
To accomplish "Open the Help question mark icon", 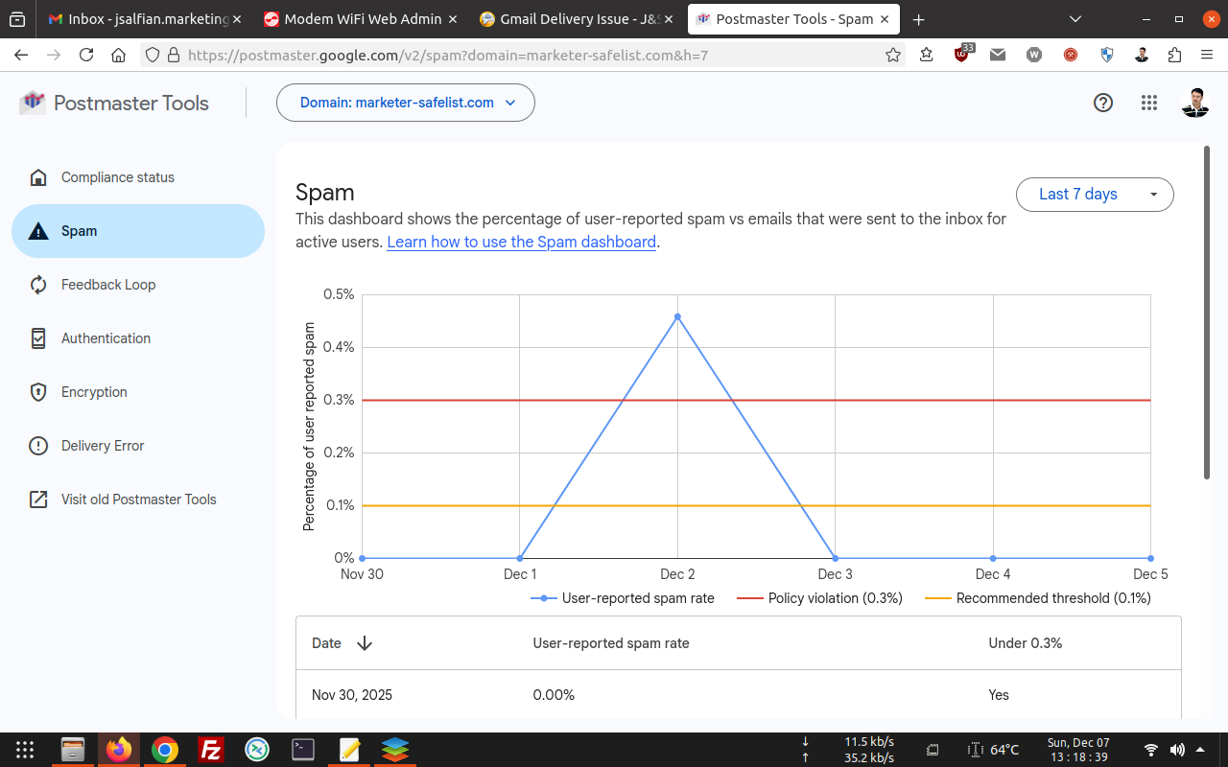I will (x=1103, y=103).
